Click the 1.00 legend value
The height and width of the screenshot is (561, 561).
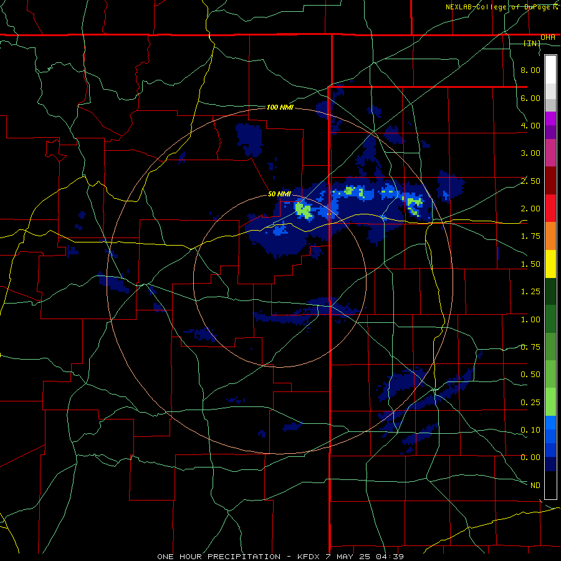tap(530, 320)
